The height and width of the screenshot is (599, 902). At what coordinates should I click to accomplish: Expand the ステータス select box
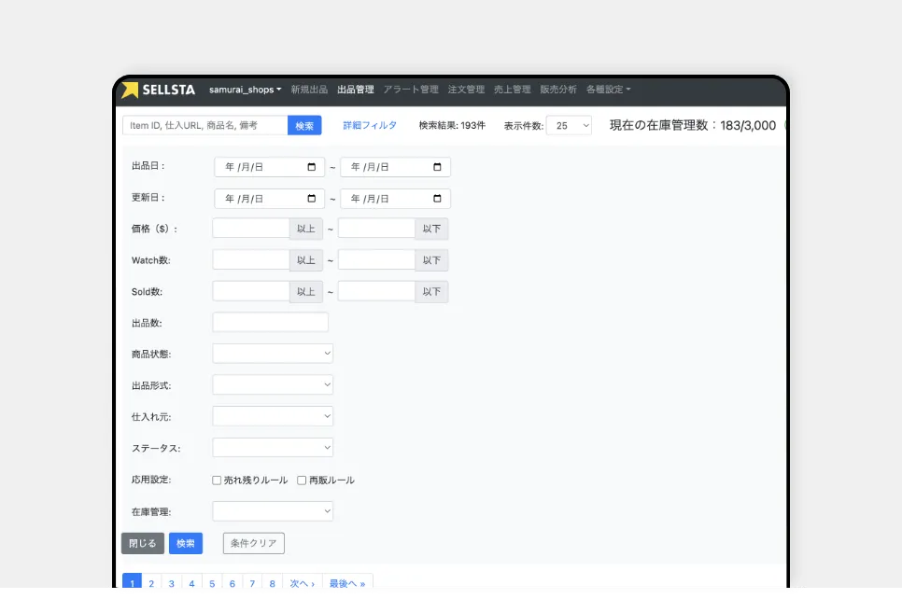273,448
